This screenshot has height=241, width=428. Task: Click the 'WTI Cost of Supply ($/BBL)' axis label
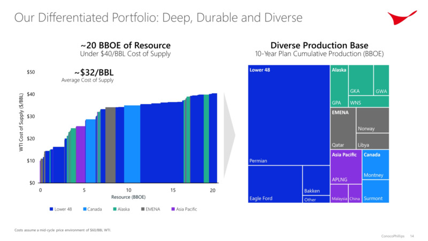(x=21, y=122)
